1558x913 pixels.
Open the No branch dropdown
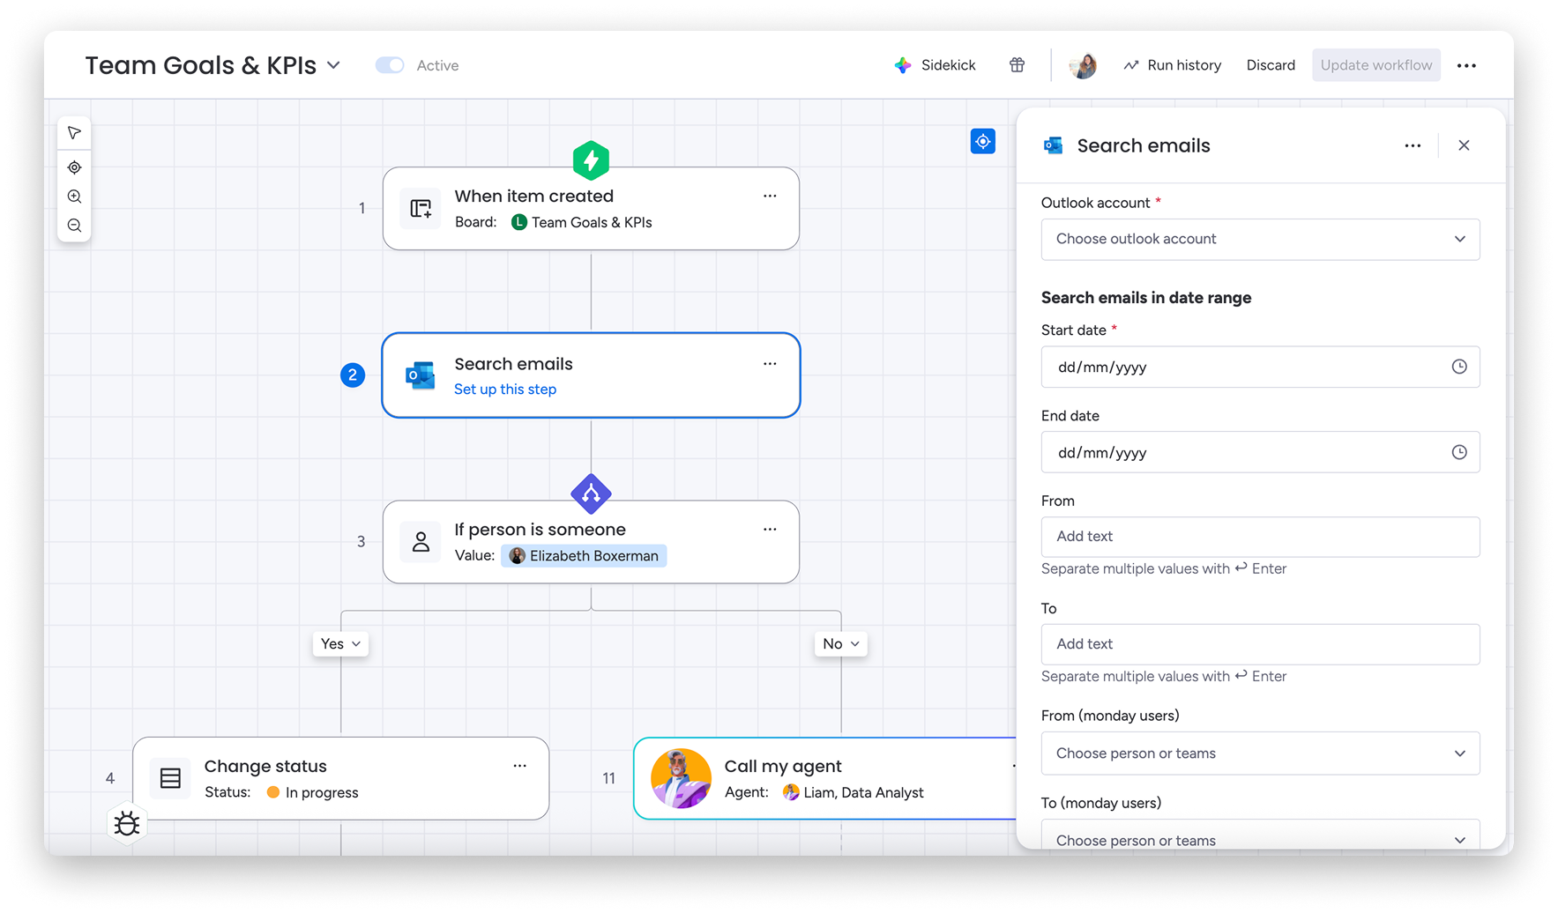point(841,643)
